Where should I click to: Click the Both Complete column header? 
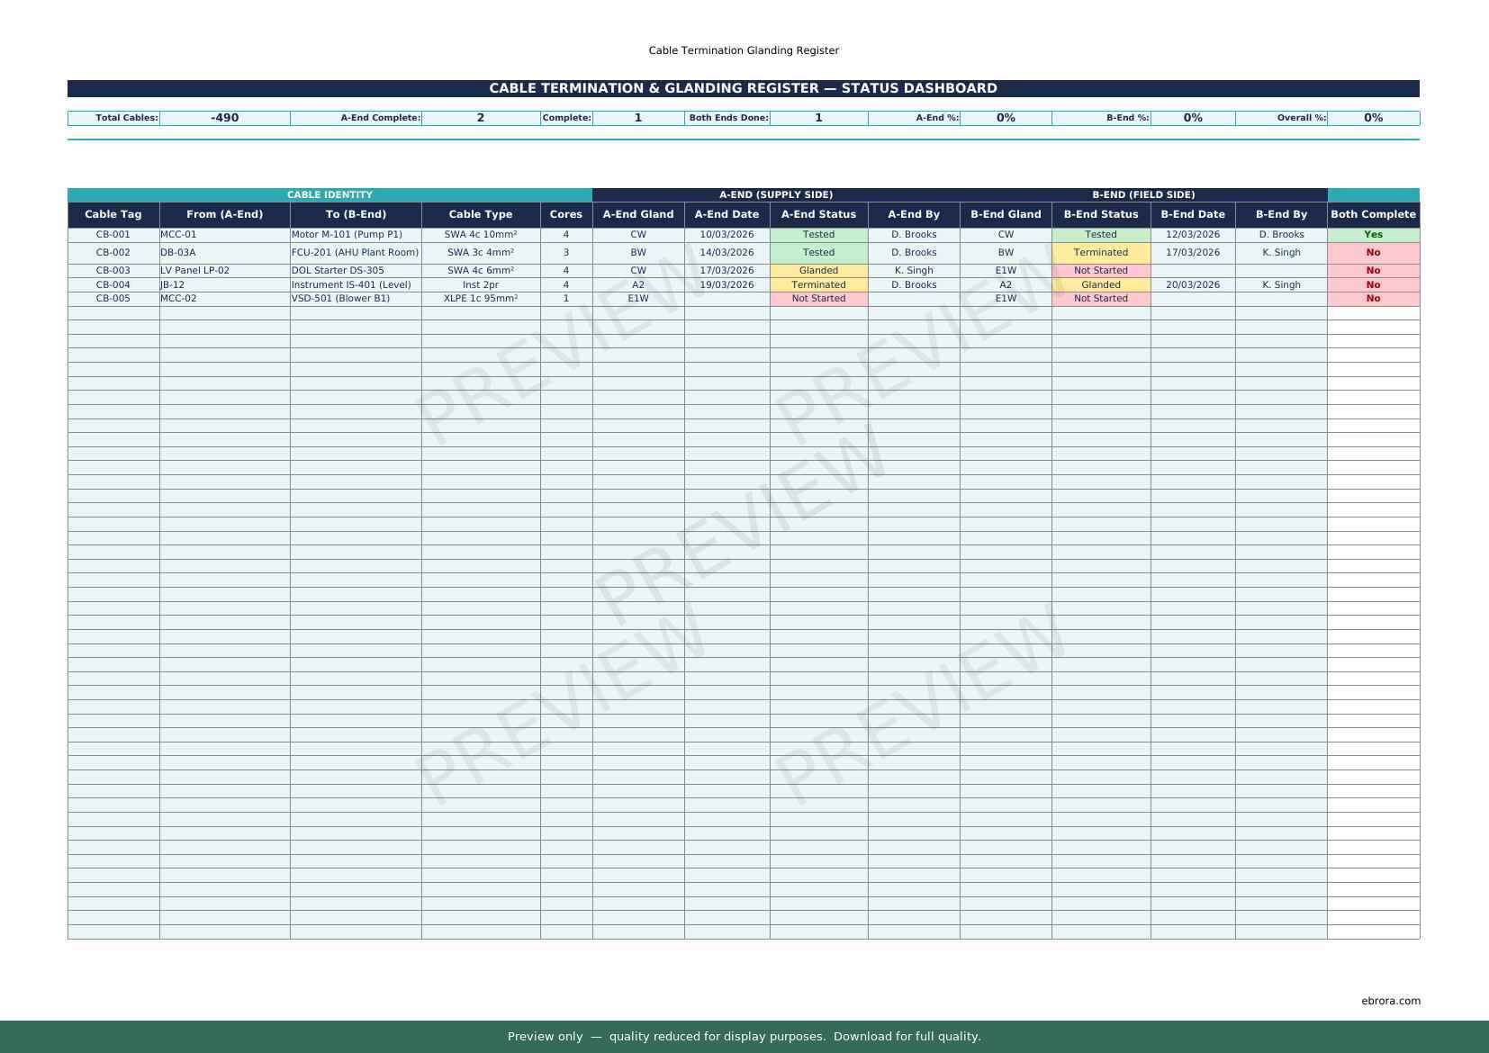1372,214
